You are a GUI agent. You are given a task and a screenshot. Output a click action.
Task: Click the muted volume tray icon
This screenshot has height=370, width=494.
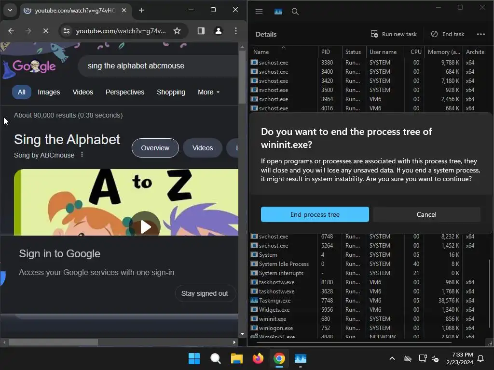(x=435, y=358)
